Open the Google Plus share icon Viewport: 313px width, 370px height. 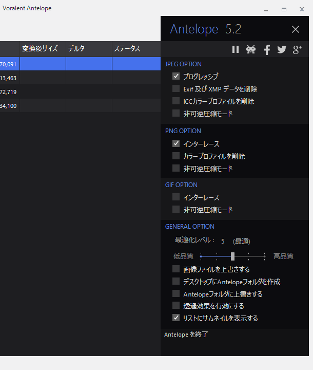[297, 49]
